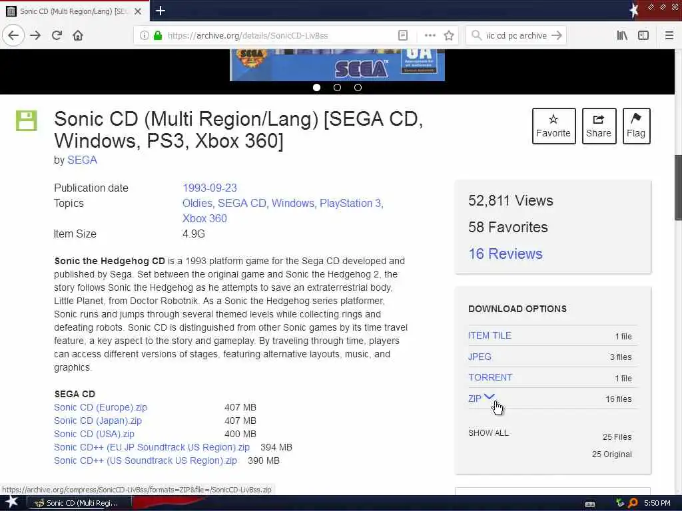Click the keyboard tray icon
Viewport: 682px width, 511px height.
(590, 504)
